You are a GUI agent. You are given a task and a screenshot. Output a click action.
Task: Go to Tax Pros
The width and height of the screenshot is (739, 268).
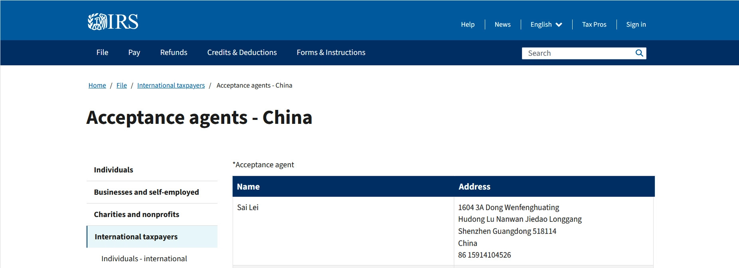[594, 24]
